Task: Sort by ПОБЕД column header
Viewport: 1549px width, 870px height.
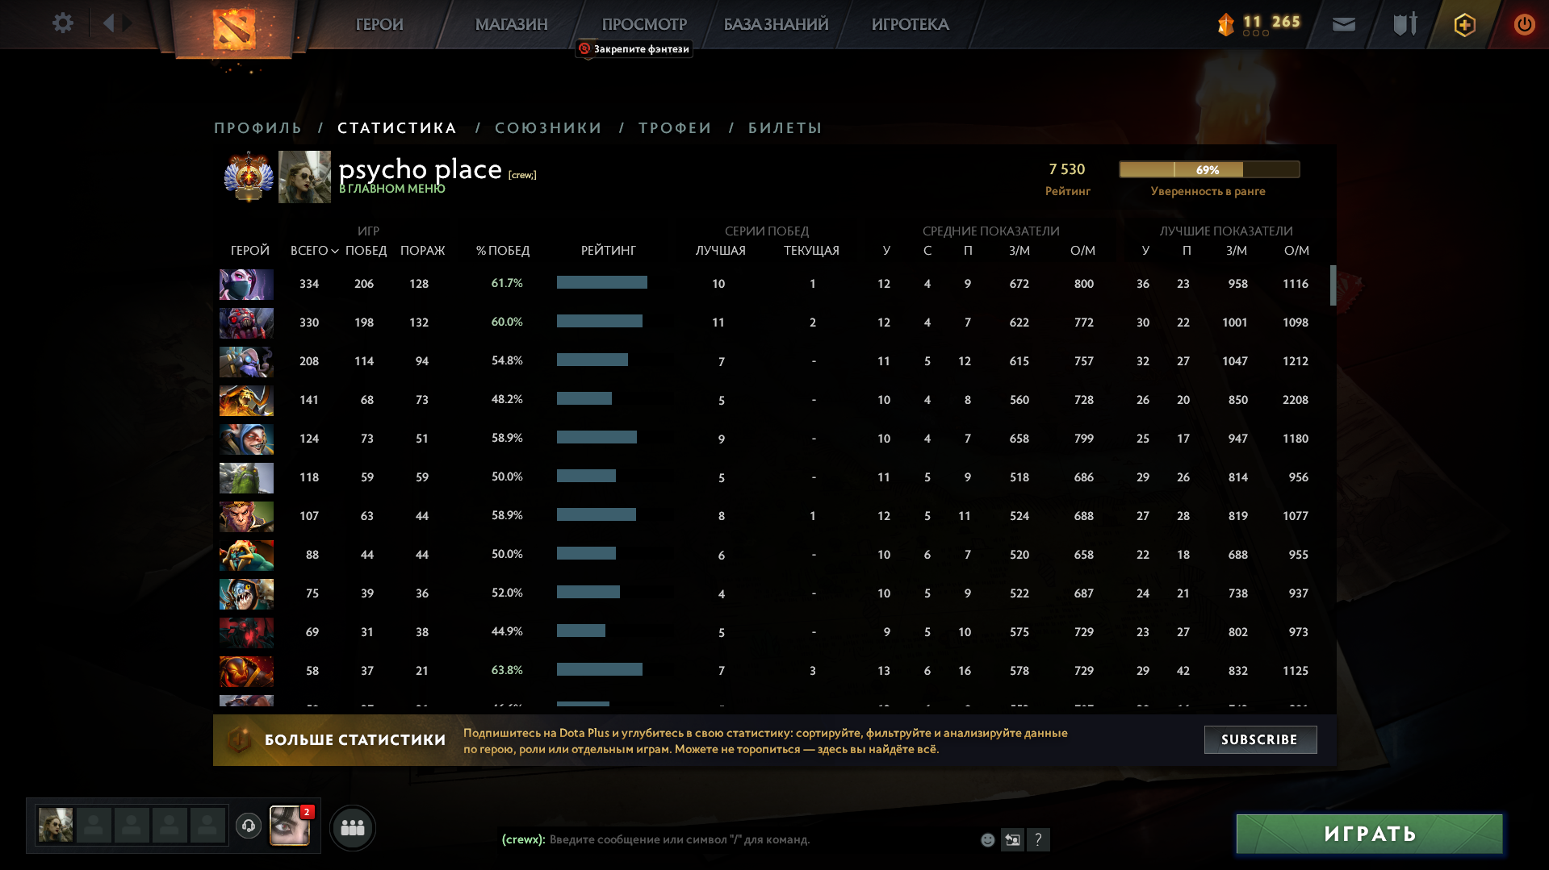Action: click(x=366, y=251)
